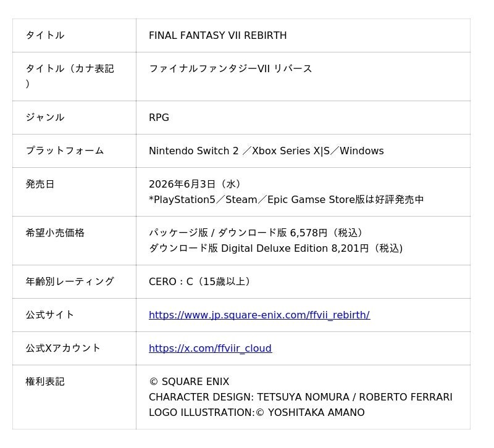Click the 希望小売価格 row label
The height and width of the screenshot is (448, 494).
point(55,233)
